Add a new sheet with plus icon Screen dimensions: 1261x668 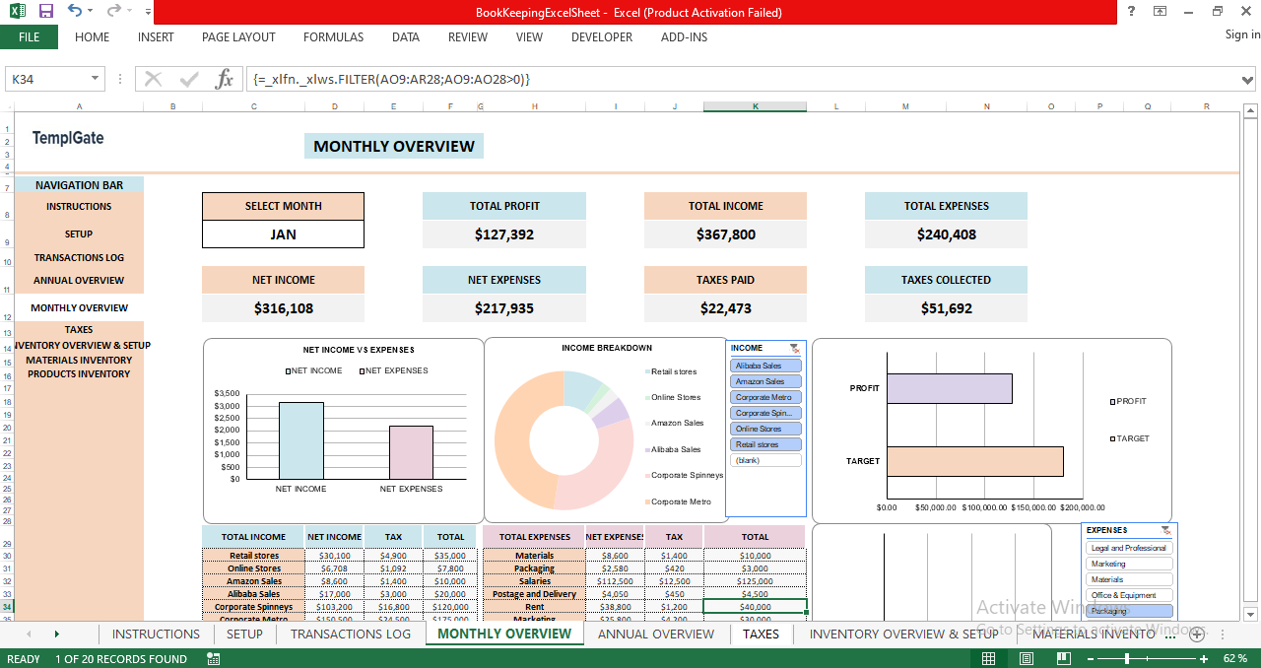pos(1197,635)
